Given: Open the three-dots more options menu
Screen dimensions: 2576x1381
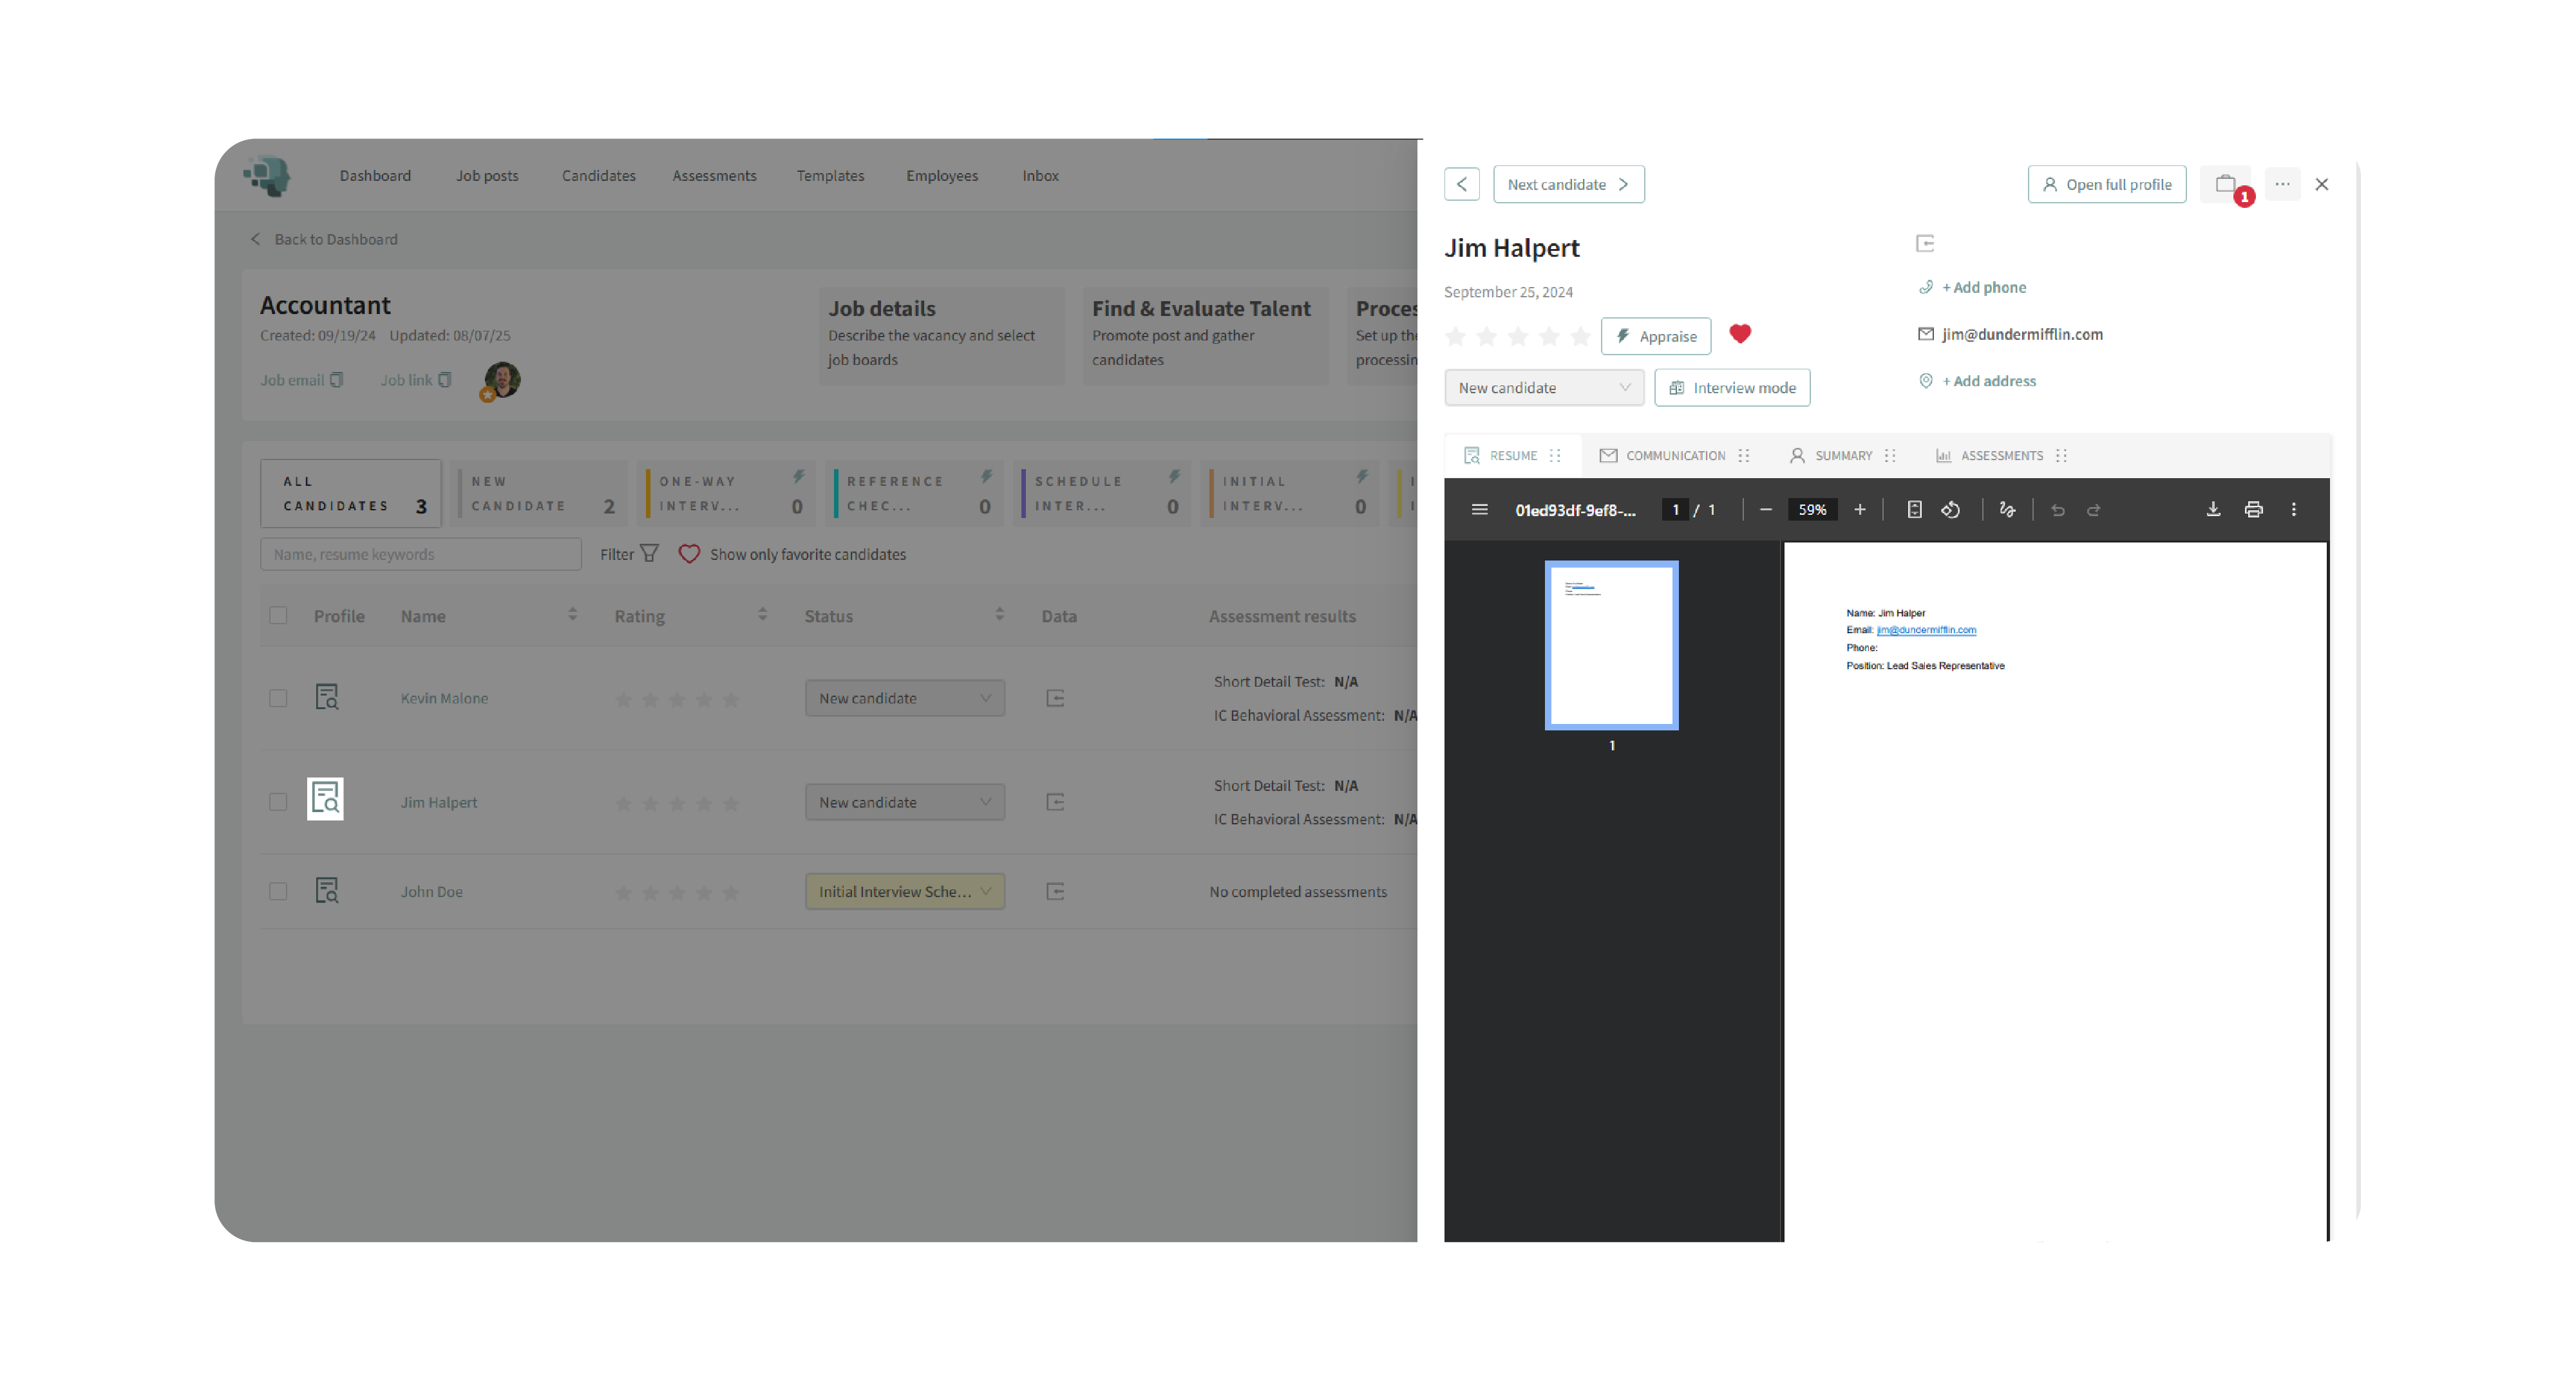Looking at the screenshot, I should point(2281,184).
